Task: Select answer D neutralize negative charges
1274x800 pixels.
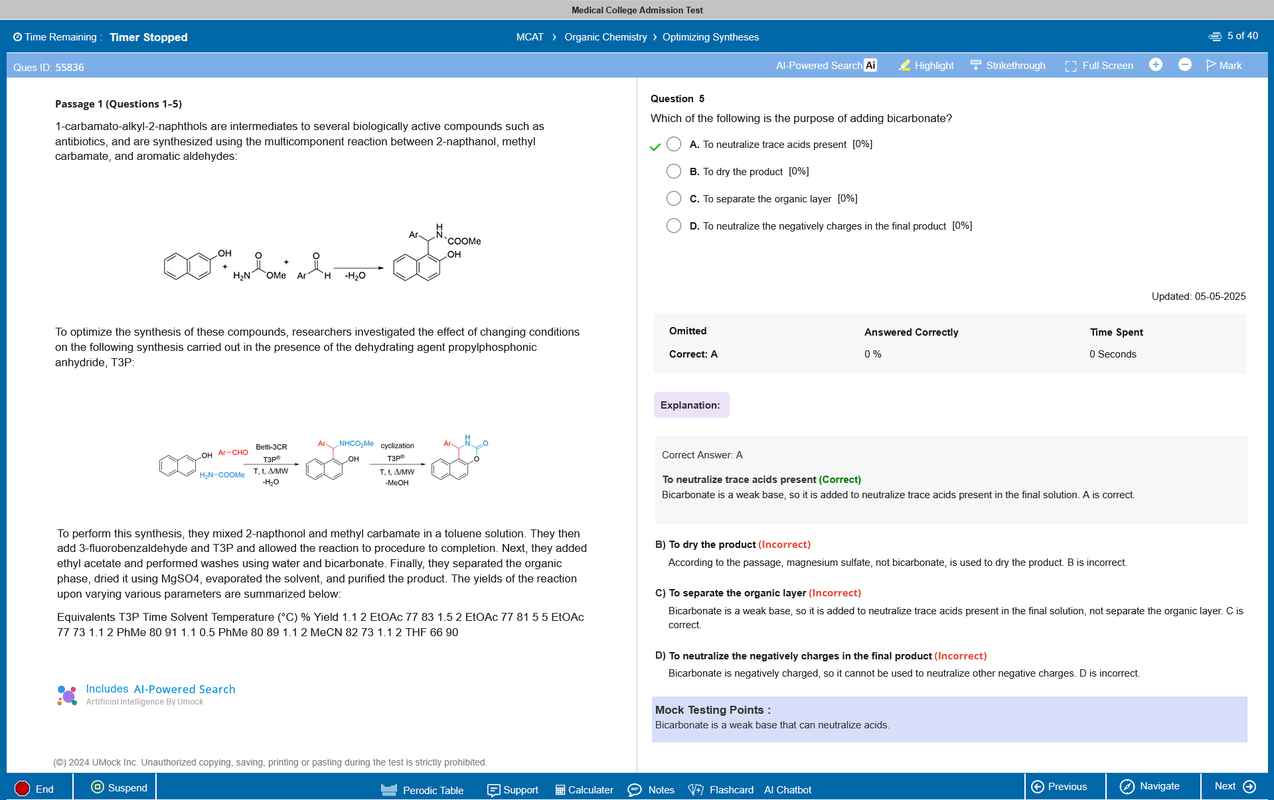Action: (x=674, y=226)
